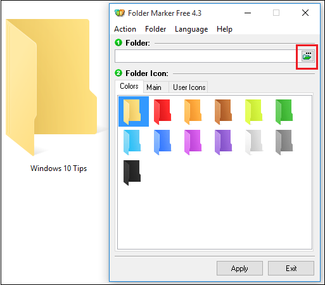This screenshot has width=325, height=285.
Task: Pick the gray folder icon
Action: (x=284, y=142)
